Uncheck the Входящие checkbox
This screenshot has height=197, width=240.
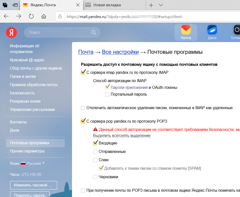(95, 143)
